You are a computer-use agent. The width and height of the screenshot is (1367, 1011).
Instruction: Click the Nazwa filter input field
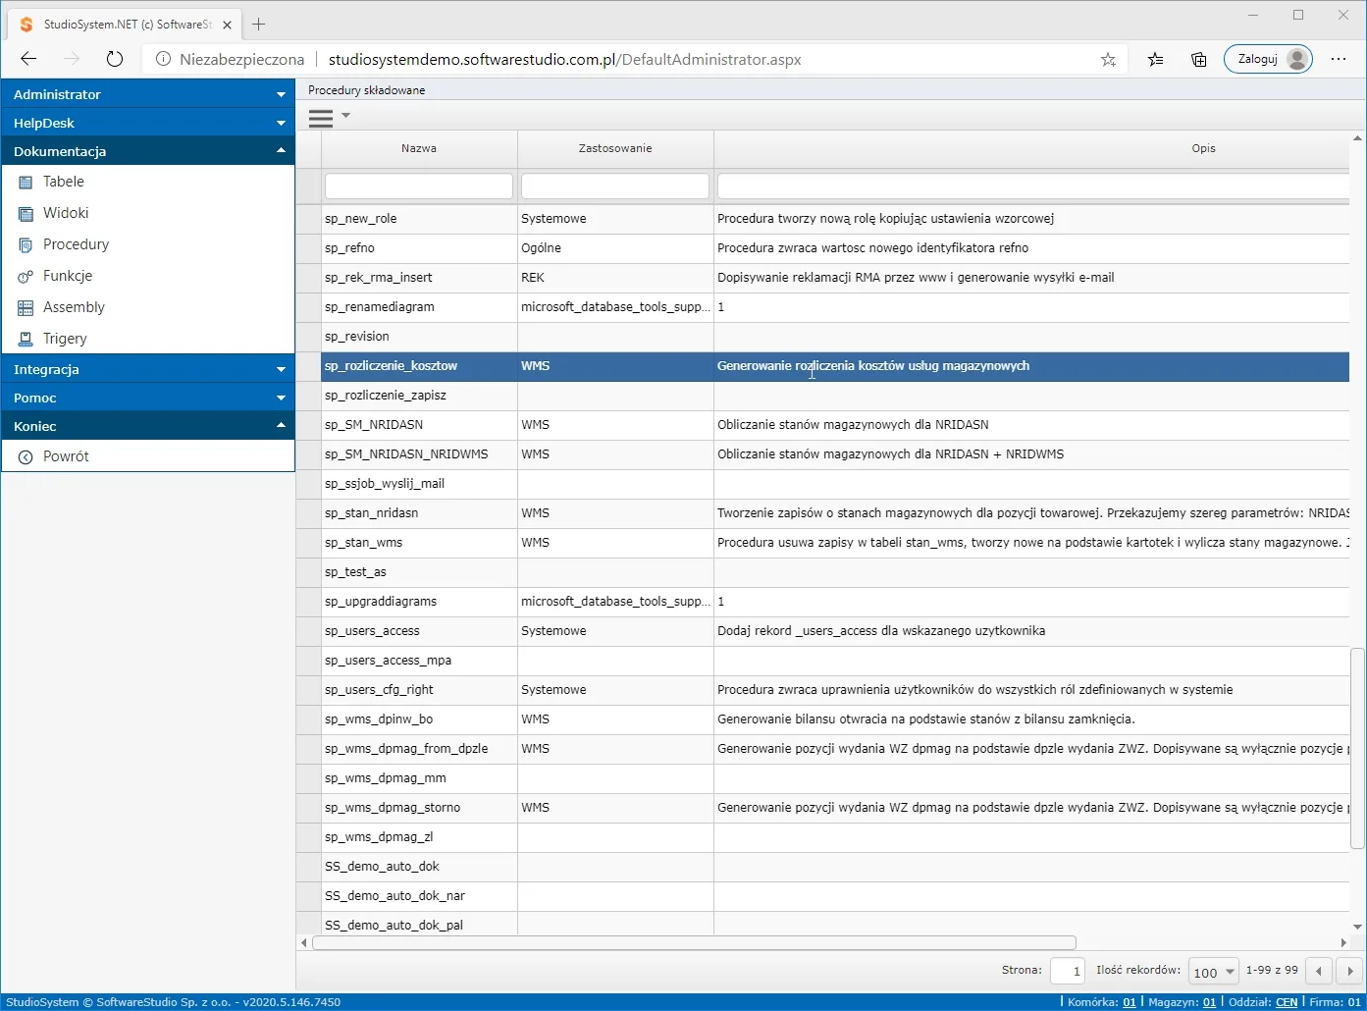pyautogui.click(x=419, y=186)
